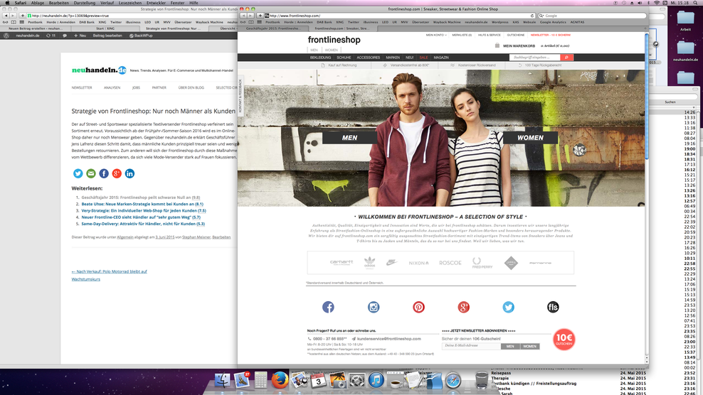Screen dimensions: 703x395
Task: Switch to the 'Start | XING' tab
Action: click(x=105, y=28)
